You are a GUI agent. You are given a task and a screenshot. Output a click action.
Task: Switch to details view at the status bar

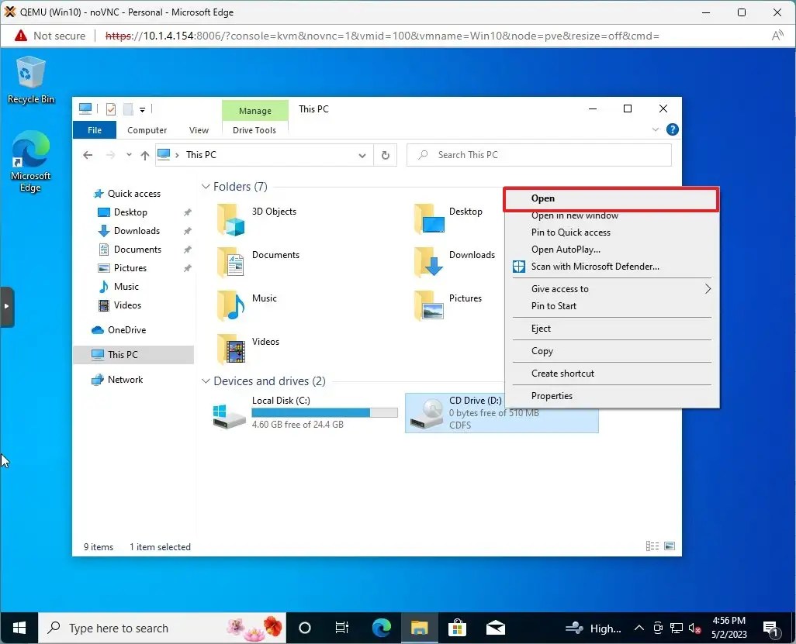[x=651, y=546]
